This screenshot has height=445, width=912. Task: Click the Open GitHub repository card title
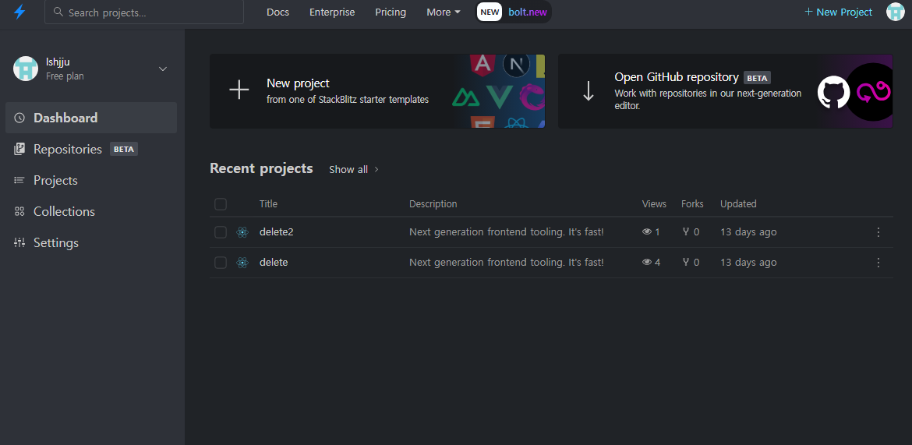pyautogui.click(x=677, y=77)
